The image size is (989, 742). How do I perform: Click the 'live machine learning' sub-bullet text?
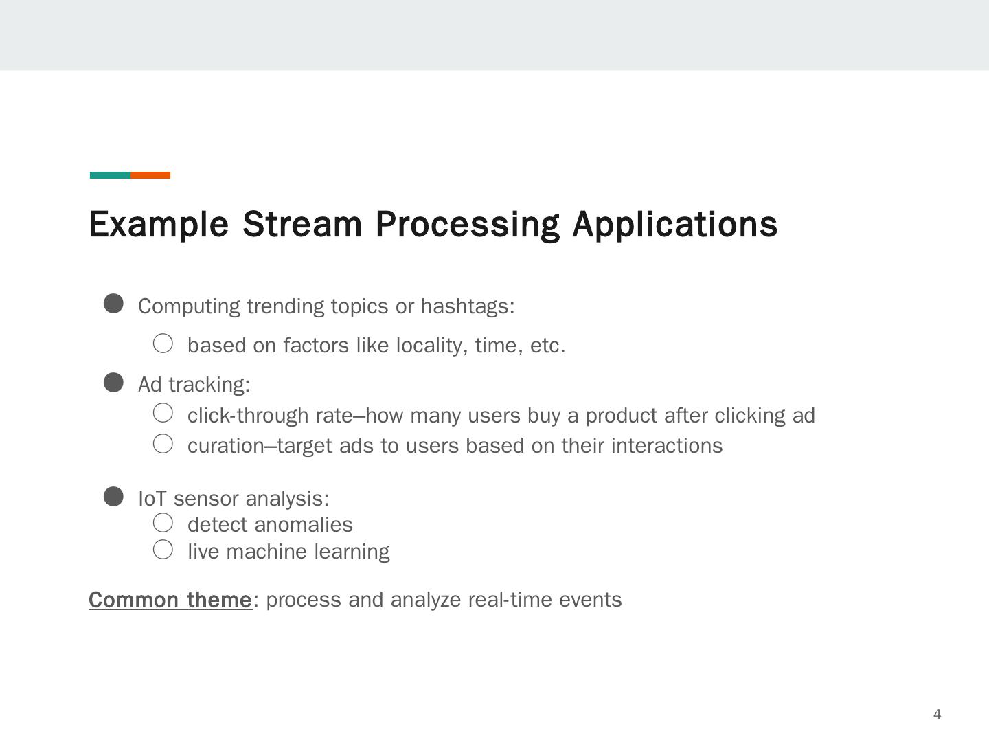(288, 552)
